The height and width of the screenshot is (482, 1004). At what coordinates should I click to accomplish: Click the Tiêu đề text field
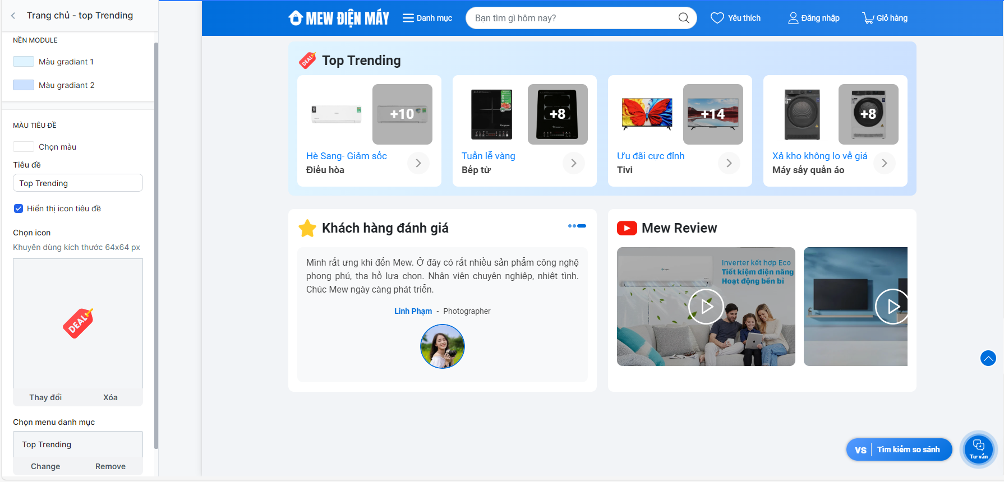click(x=78, y=183)
